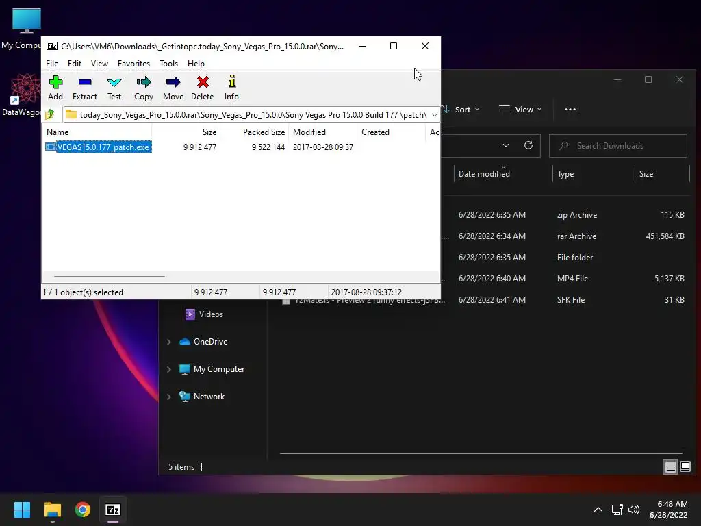The height and width of the screenshot is (526, 701).
Task: Click the 7-Zip taskbar icon
Action: [113, 510]
